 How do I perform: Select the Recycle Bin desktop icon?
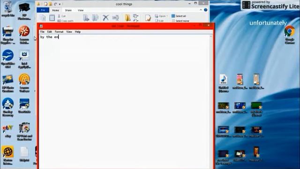[x=8, y=9]
